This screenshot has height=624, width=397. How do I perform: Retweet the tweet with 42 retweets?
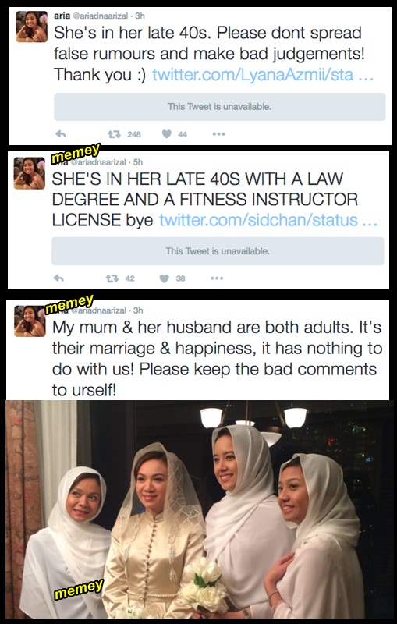pos(112,278)
